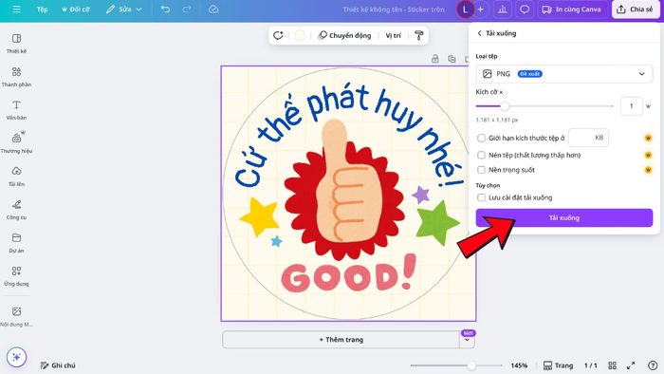The image size is (664, 374).
Task: Enable Nền trong suốt transparent background
Action: coord(481,170)
